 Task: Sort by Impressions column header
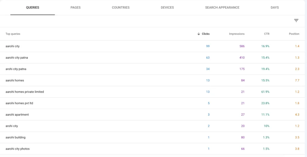(x=237, y=34)
